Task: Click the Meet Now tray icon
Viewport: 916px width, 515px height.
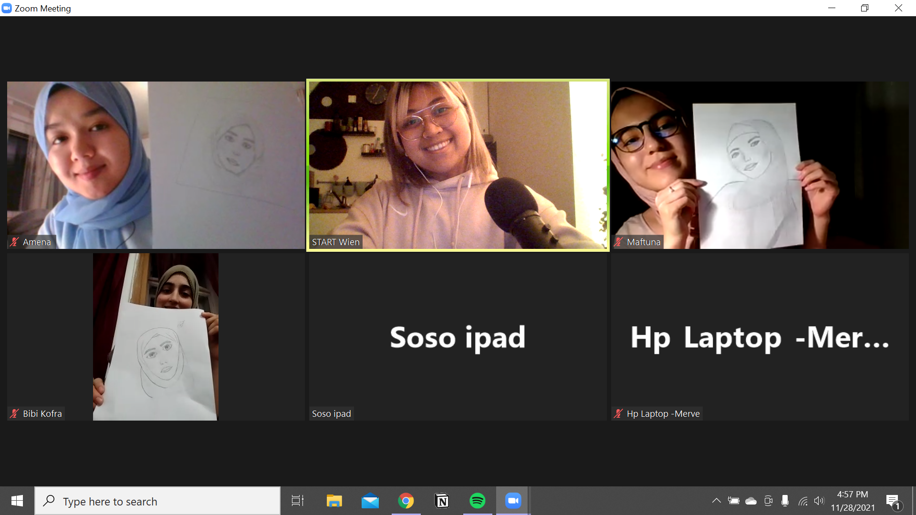Action: [x=768, y=501]
